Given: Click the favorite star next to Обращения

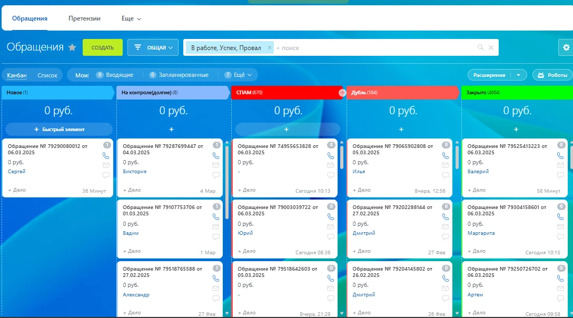Looking at the screenshot, I should [72, 47].
